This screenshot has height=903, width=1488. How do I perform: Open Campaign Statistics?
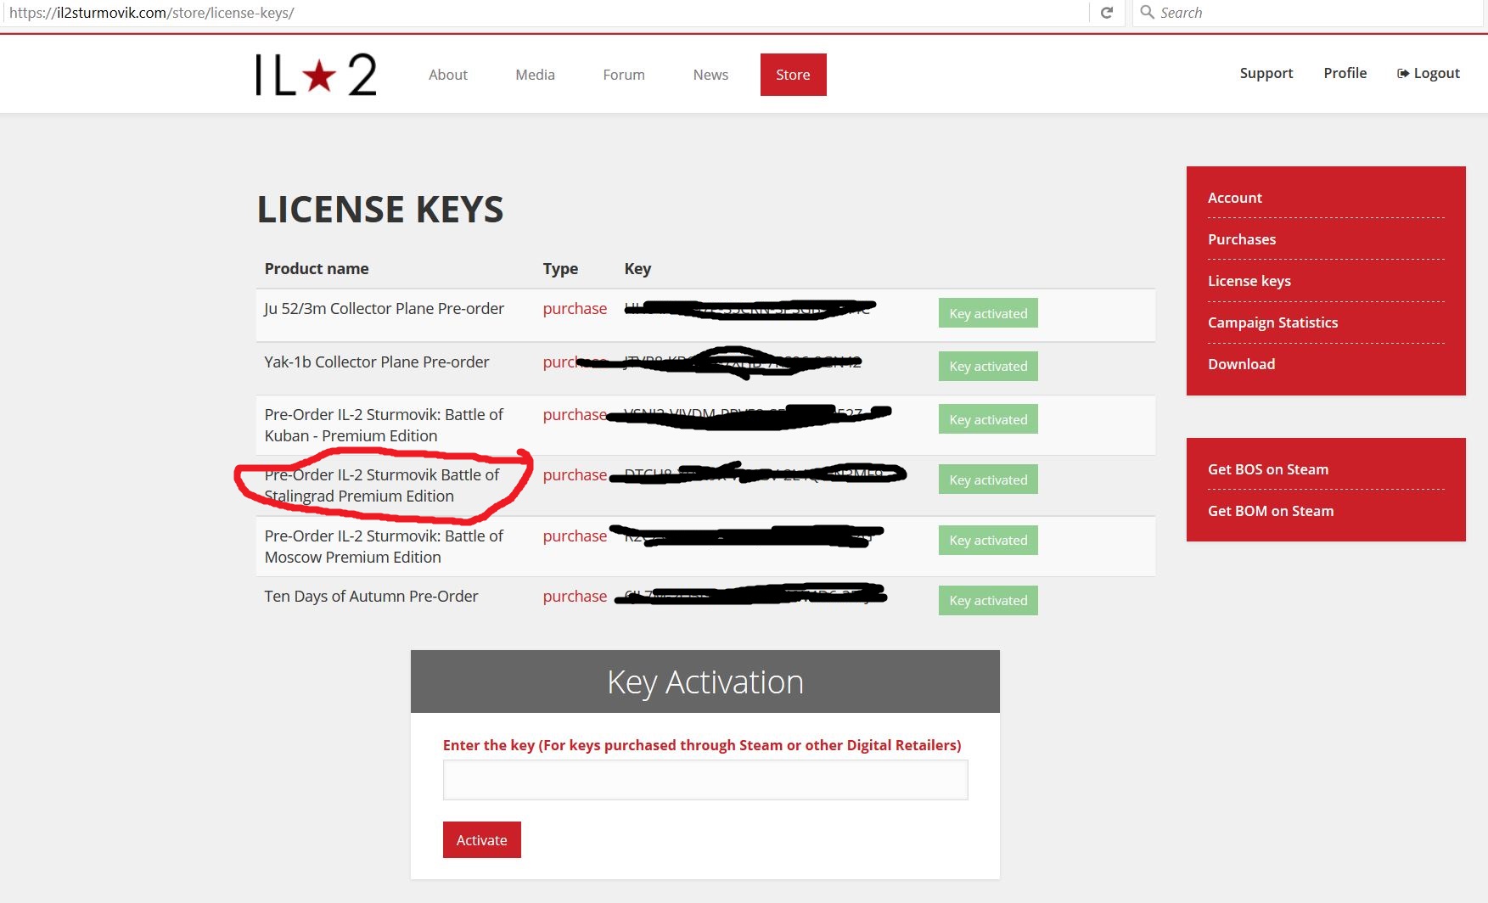pyautogui.click(x=1272, y=322)
